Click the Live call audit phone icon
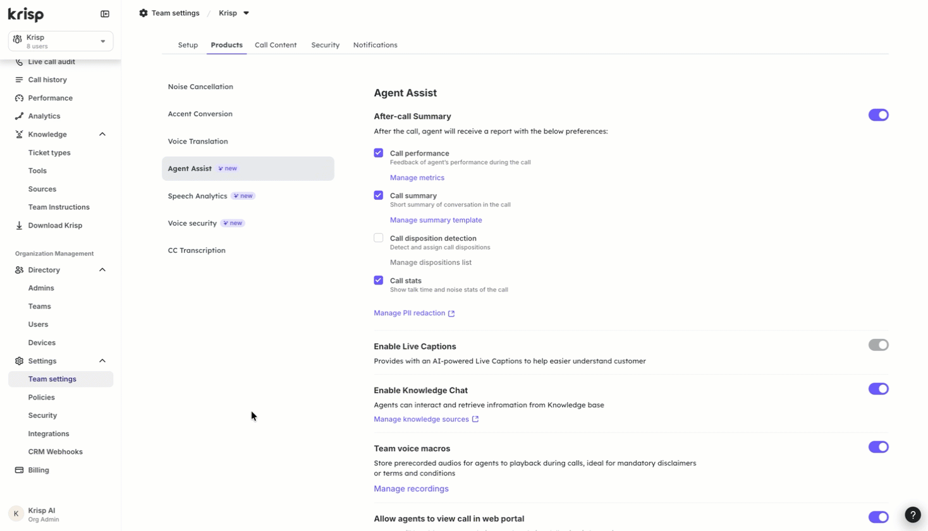The width and height of the screenshot is (928, 531). pyautogui.click(x=19, y=62)
